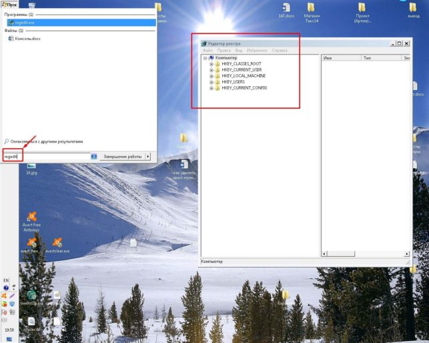Select the avast_free installer icon on desktop

(31, 245)
